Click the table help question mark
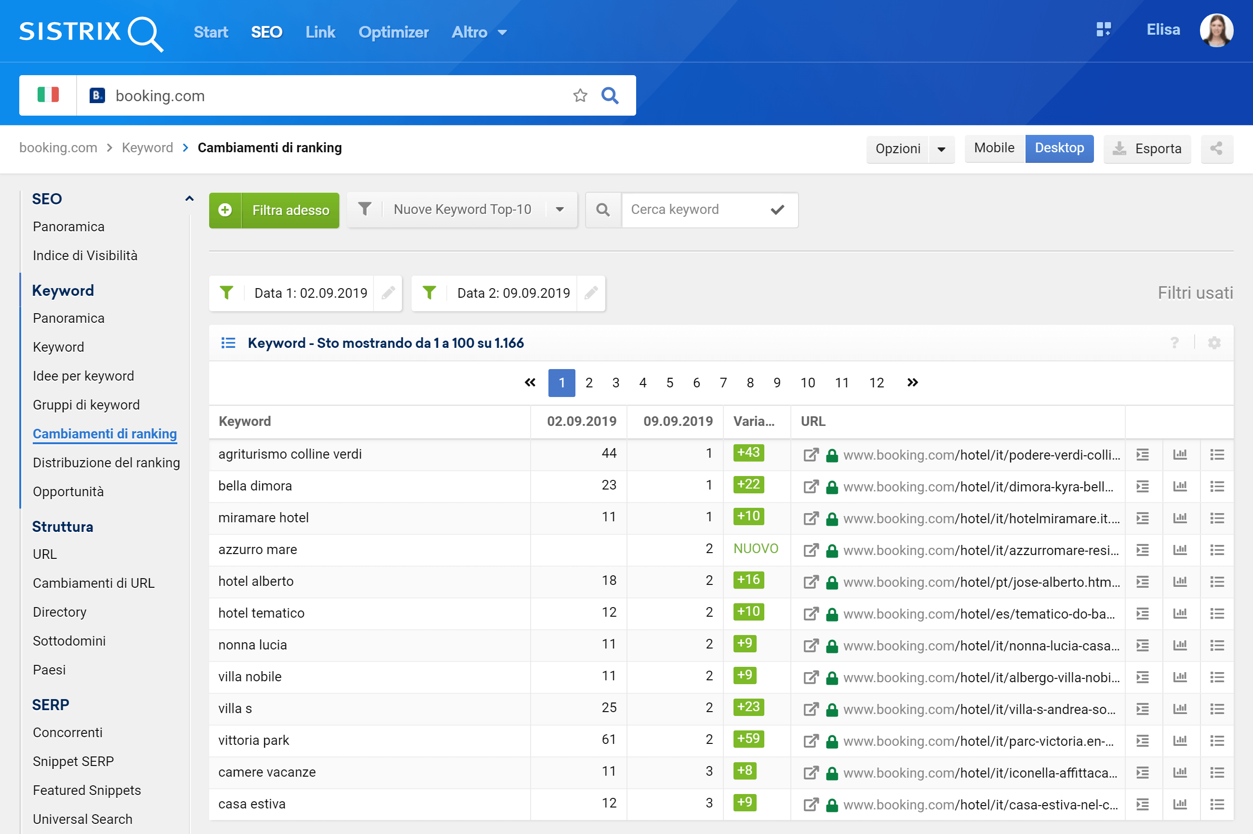This screenshot has width=1253, height=834. point(1174,343)
